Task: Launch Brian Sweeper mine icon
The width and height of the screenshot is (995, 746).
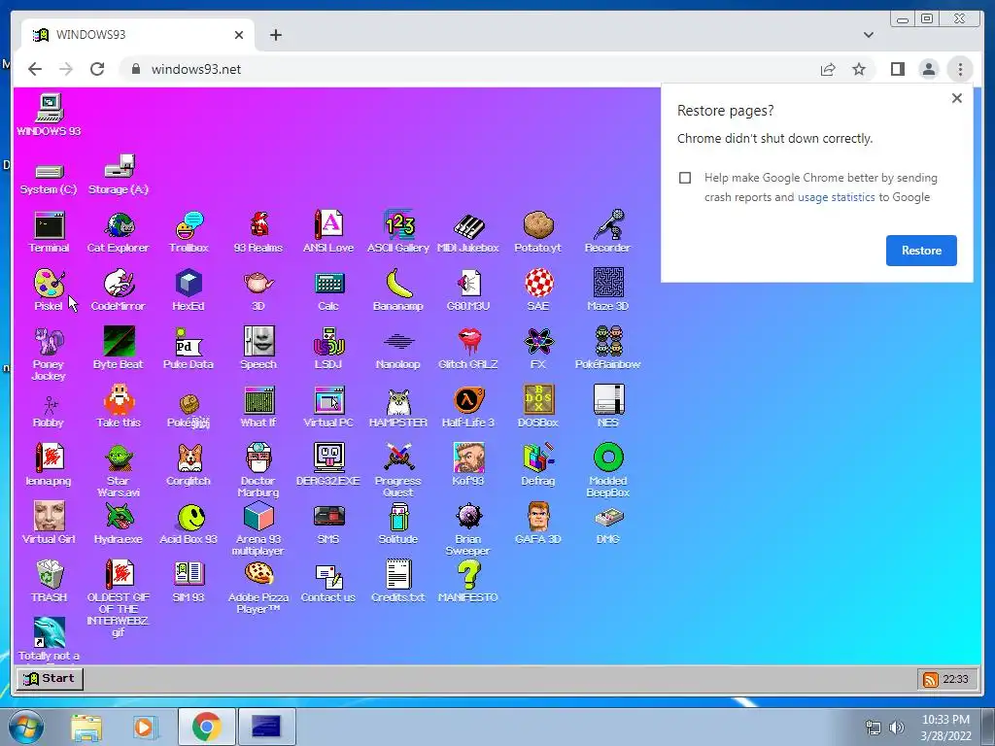Action: click(468, 529)
